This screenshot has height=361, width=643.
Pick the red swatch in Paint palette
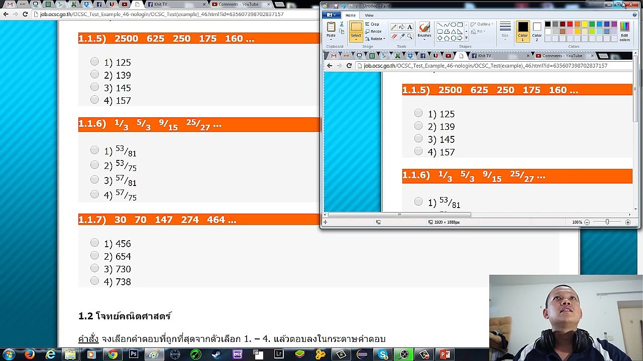570,24
